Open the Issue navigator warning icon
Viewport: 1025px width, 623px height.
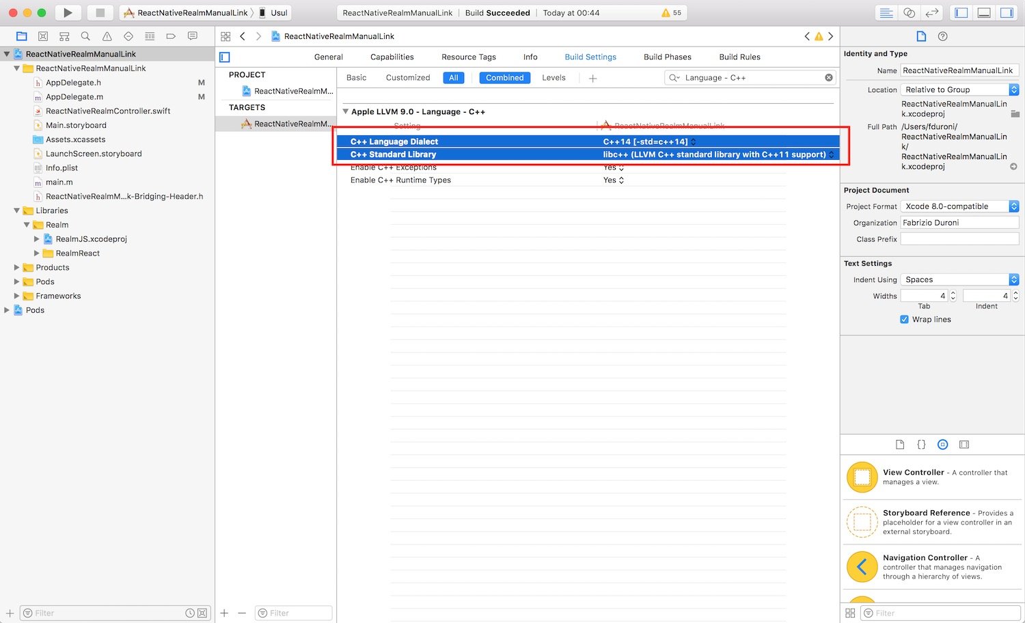coord(107,36)
